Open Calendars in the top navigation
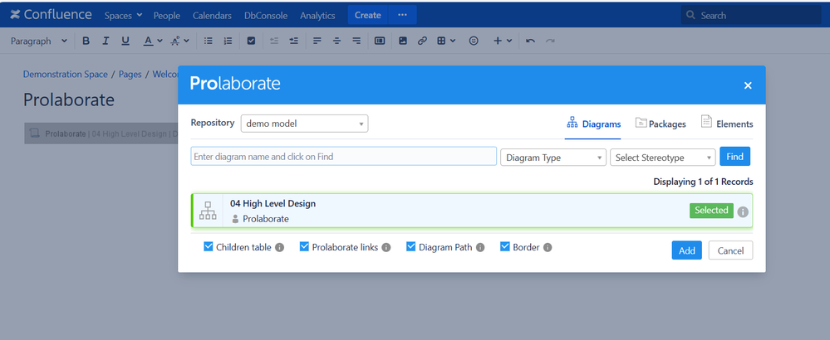The height and width of the screenshot is (340, 830). 212,15
